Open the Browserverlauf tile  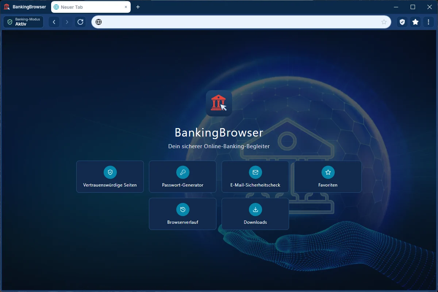[182, 214]
